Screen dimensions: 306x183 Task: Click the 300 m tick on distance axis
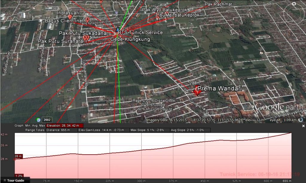pyautogui.click(x=141, y=181)
